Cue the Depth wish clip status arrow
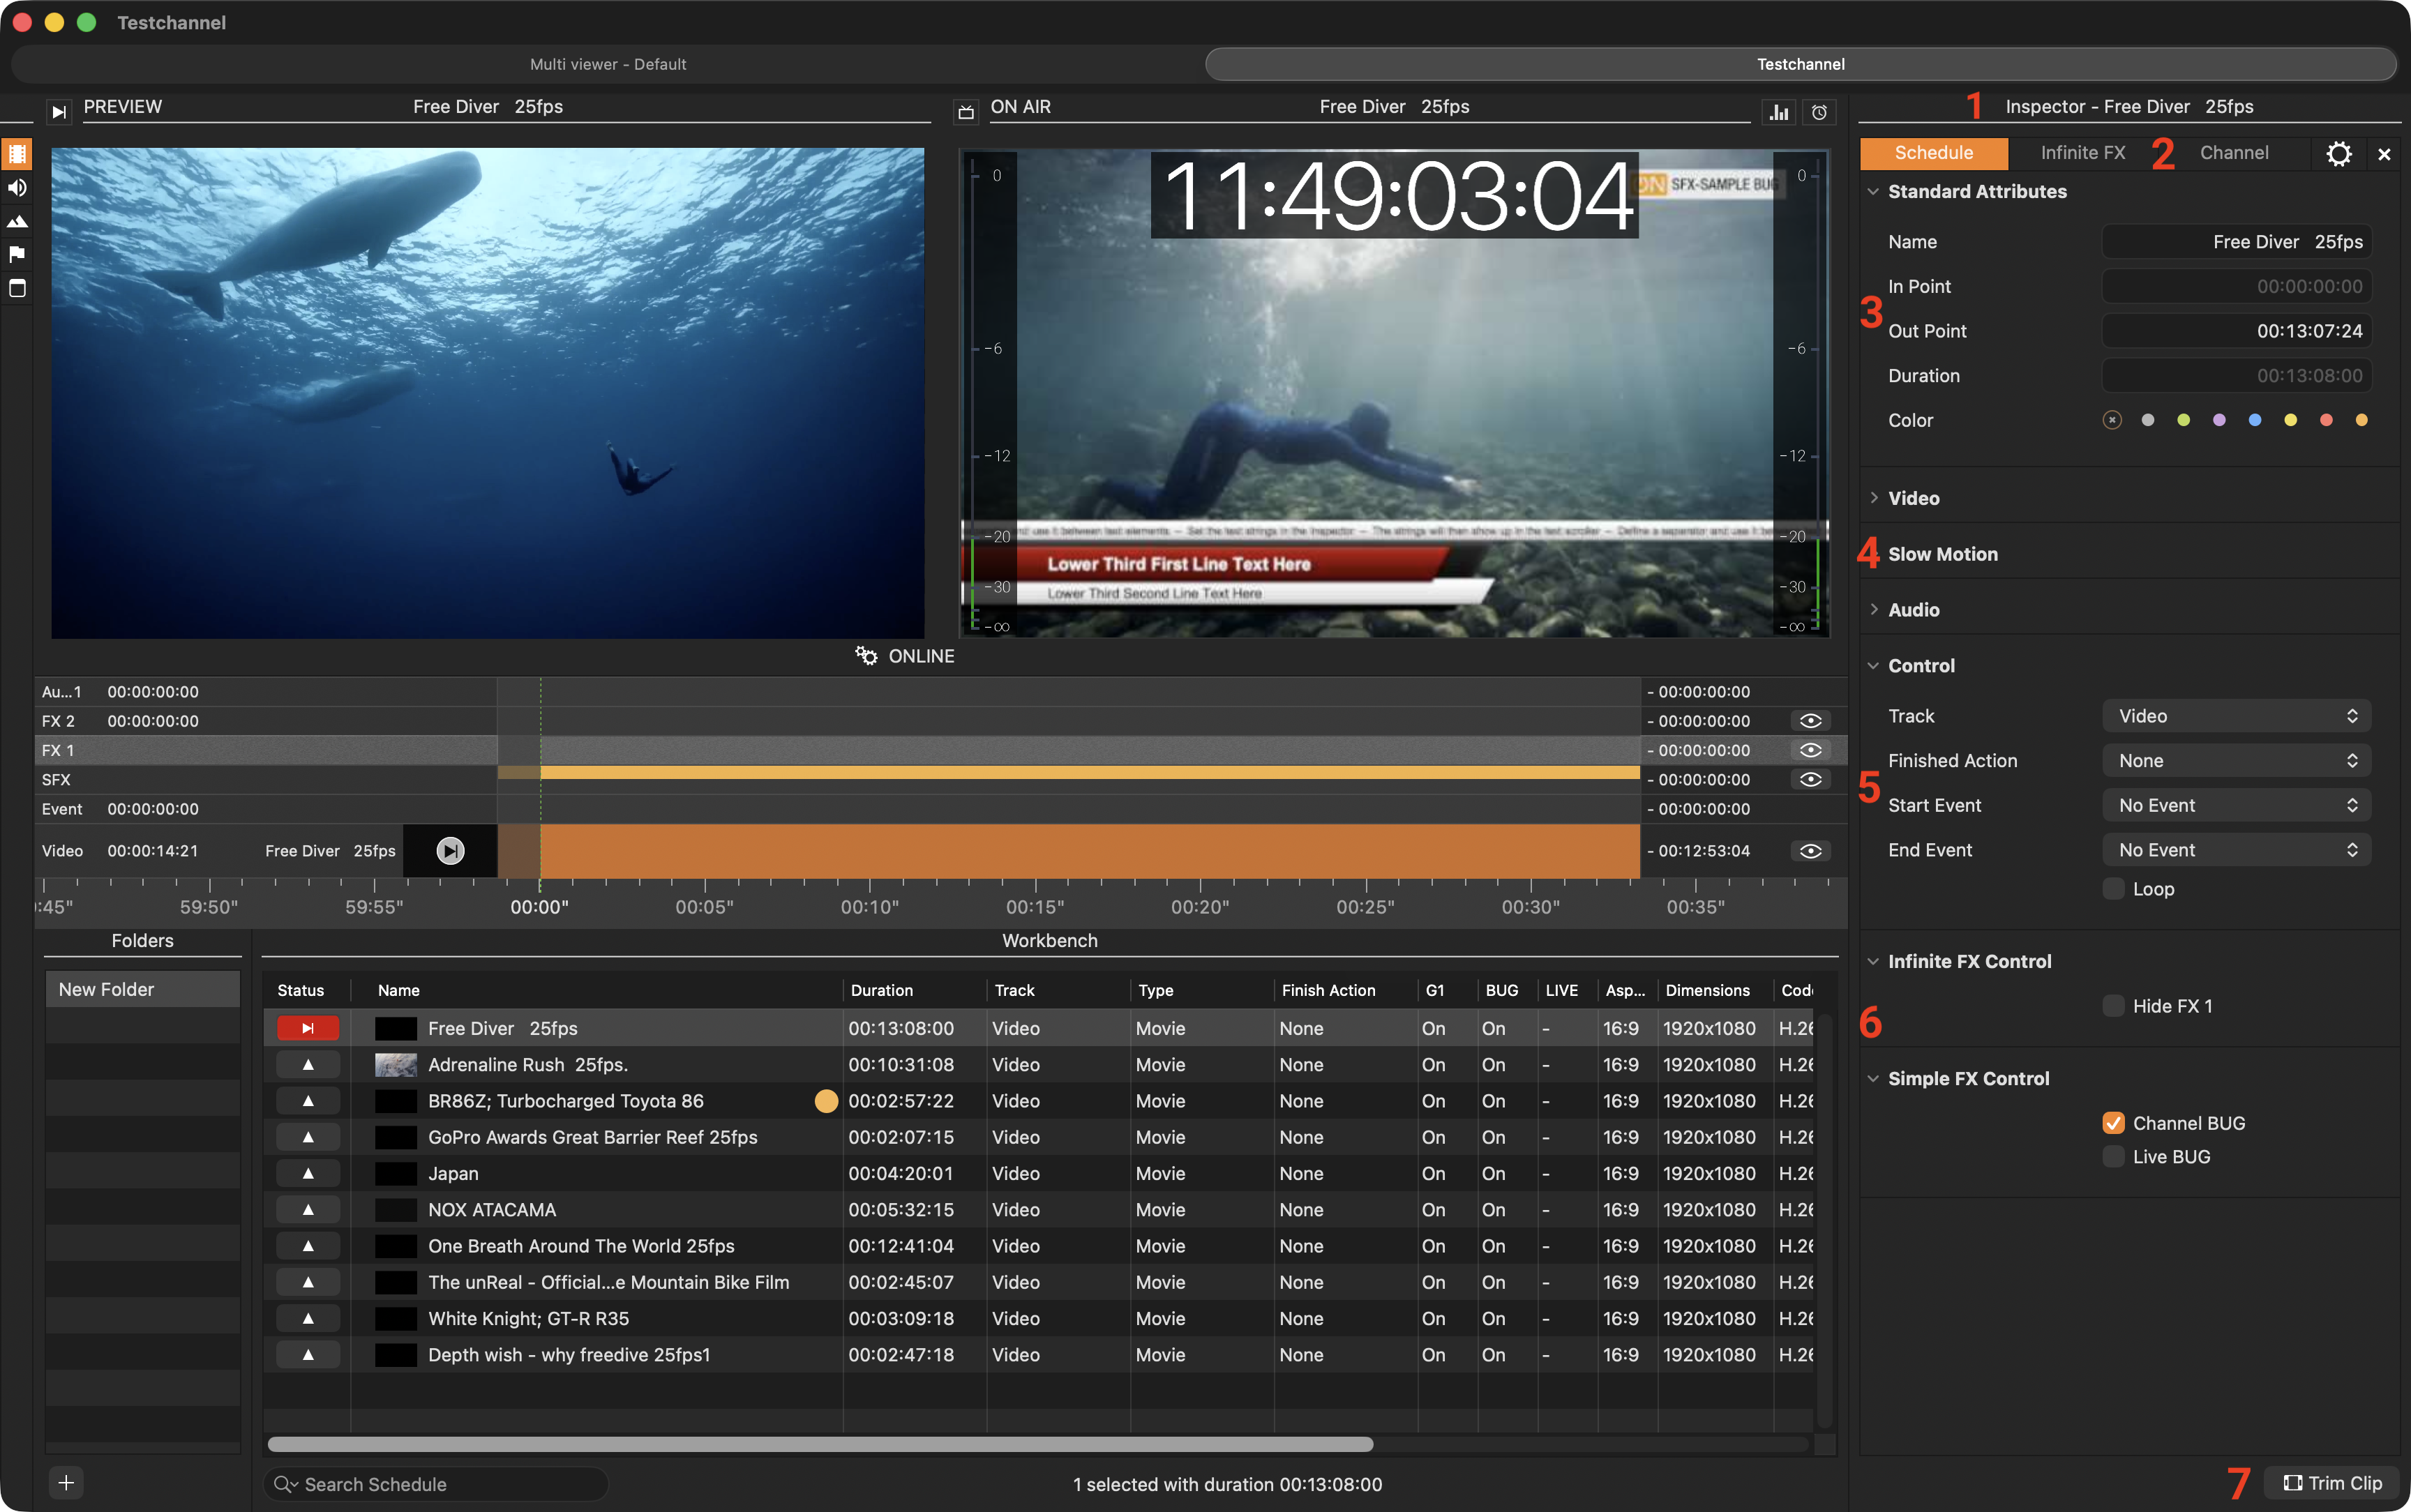Image resolution: width=2411 pixels, height=1512 pixels. point(308,1354)
